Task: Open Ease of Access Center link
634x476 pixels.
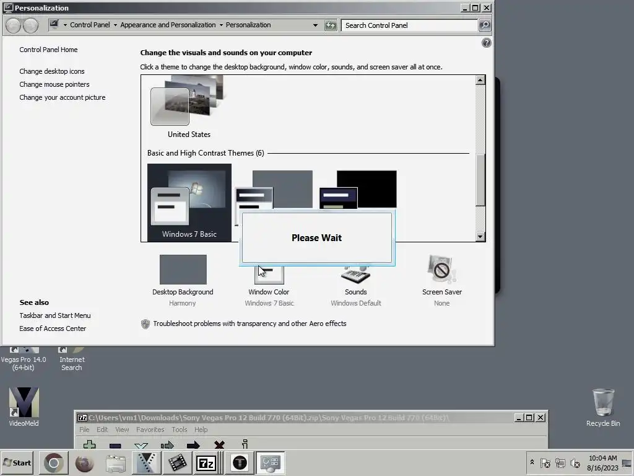Action: pos(53,328)
